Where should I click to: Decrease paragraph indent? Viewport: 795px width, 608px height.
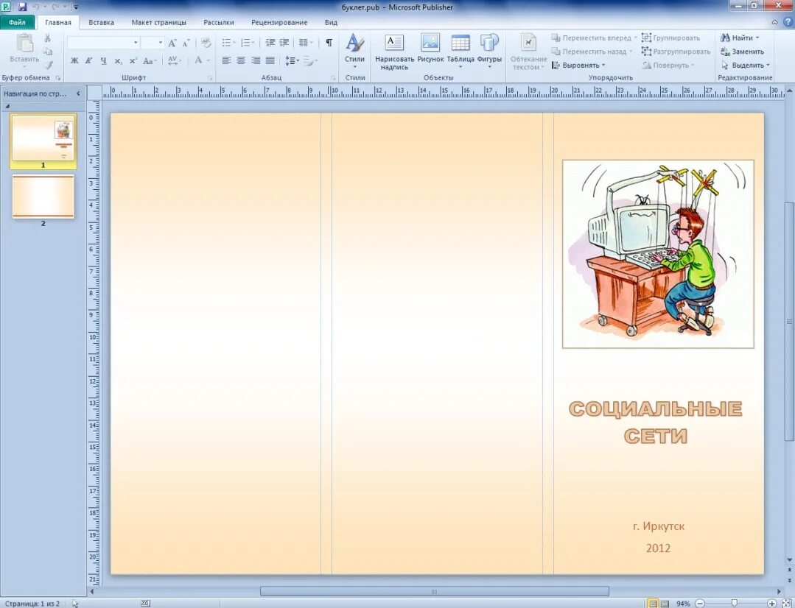click(x=270, y=43)
